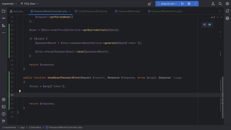Switch to ForgotPasswordEmail.php tab
The image size is (231, 130).
pos(91,11)
